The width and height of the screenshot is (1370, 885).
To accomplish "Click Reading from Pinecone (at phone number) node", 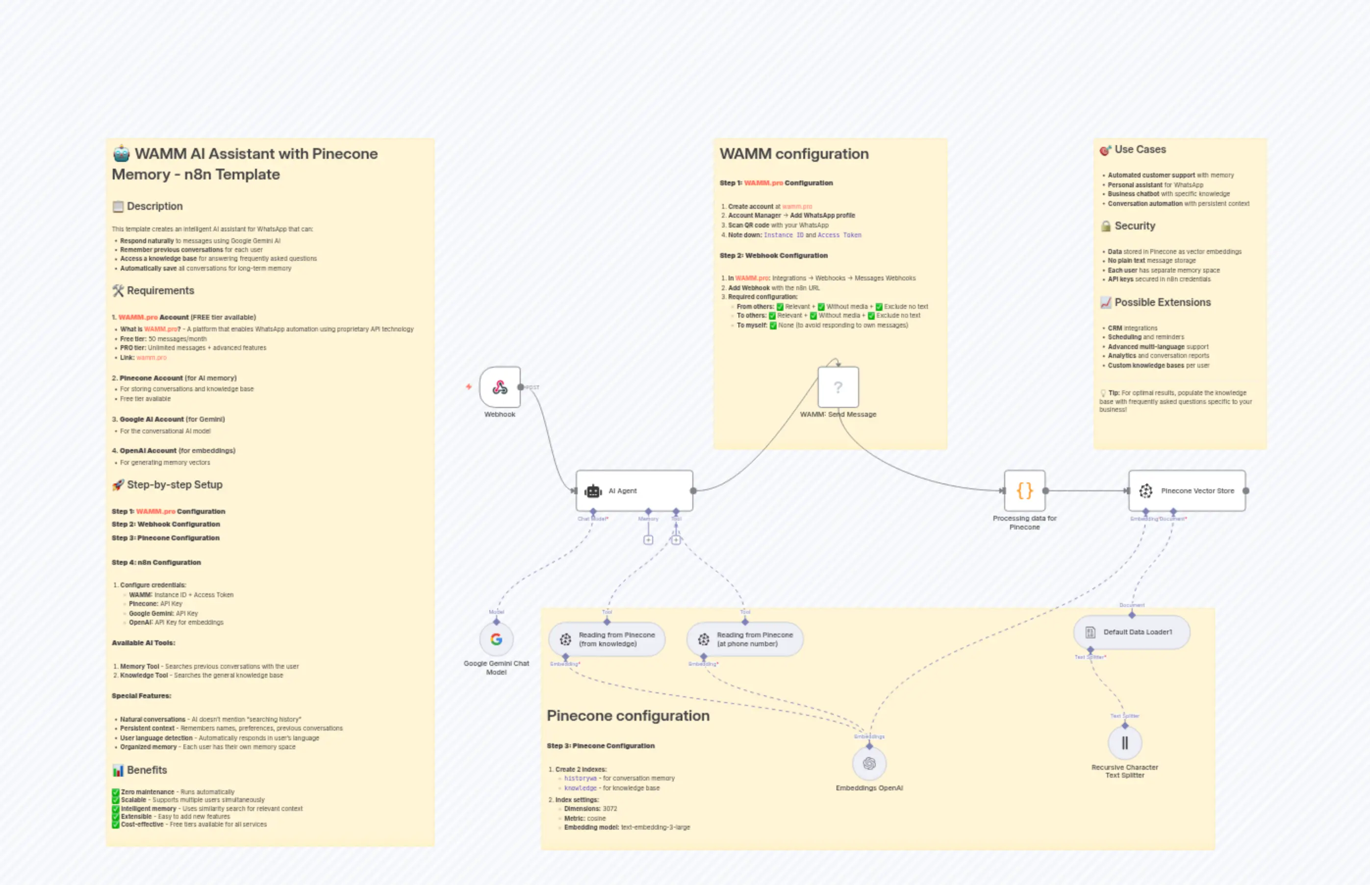I will 745,639.
